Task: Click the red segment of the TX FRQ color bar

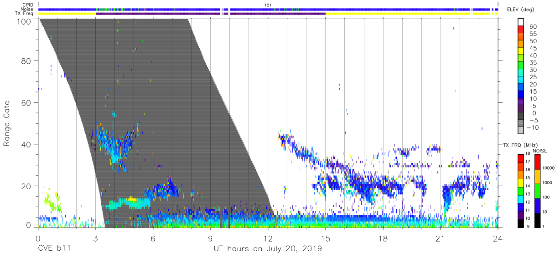Action: [520, 158]
